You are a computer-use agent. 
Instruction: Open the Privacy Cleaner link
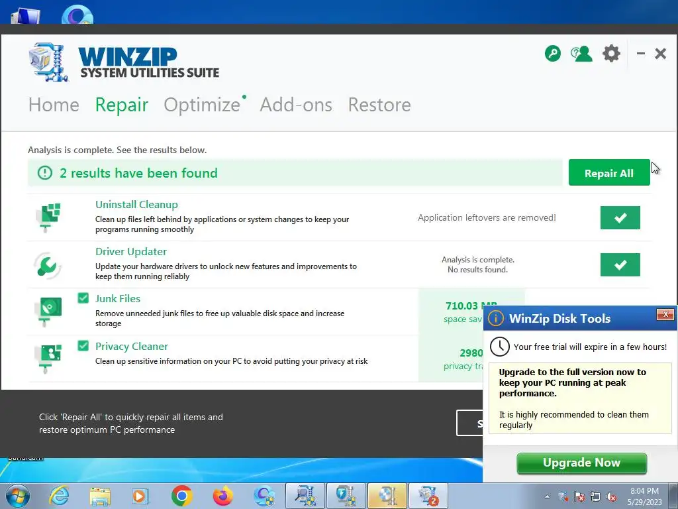click(x=132, y=346)
